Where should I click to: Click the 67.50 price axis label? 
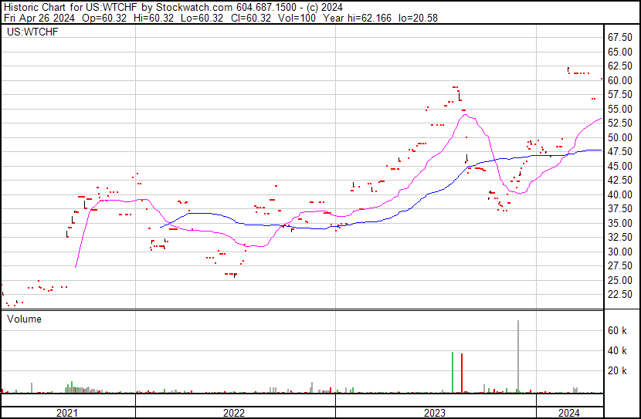pyautogui.click(x=619, y=37)
